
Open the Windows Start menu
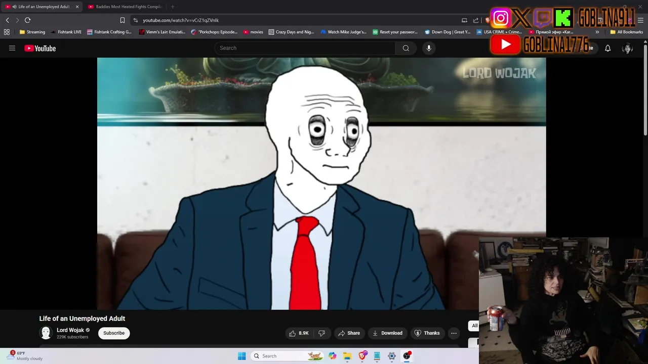[x=241, y=356]
